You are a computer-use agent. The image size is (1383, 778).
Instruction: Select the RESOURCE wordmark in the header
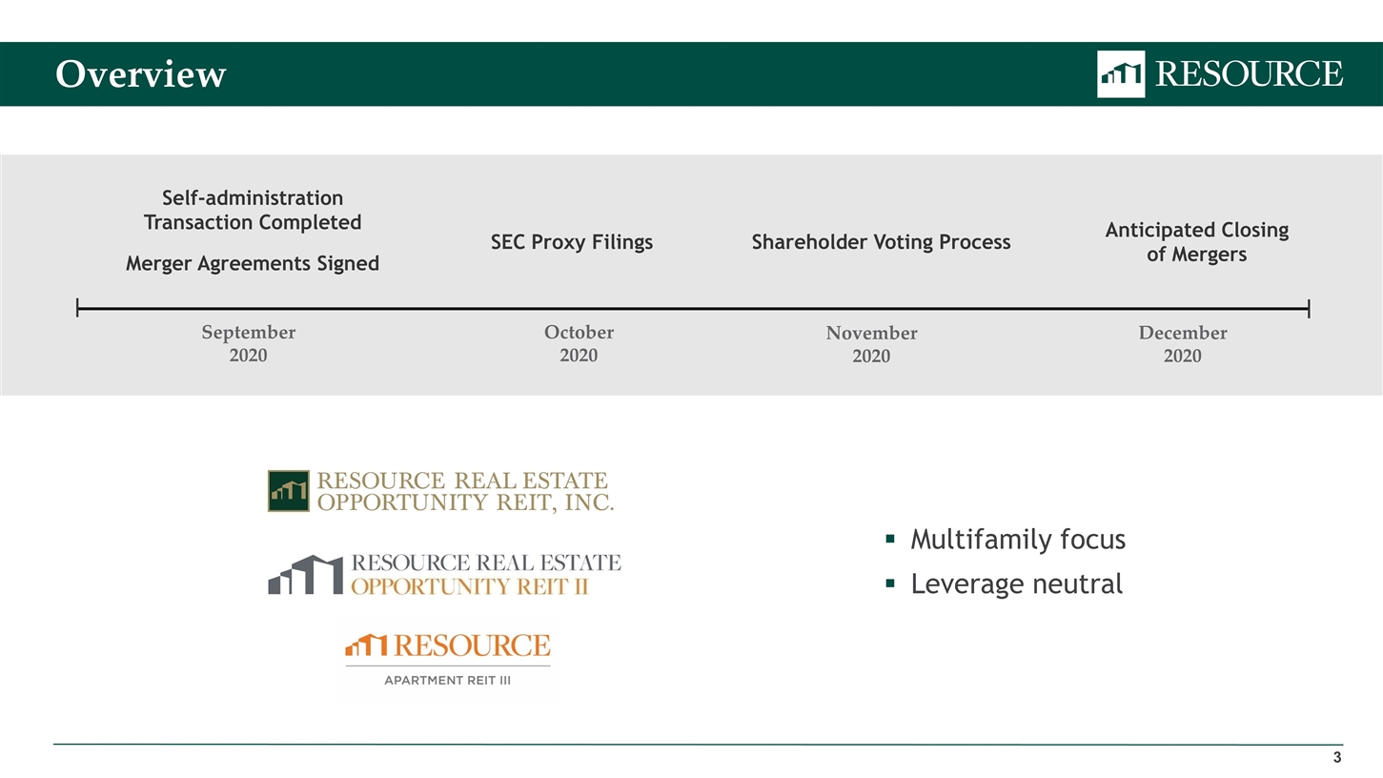(x=1249, y=74)
